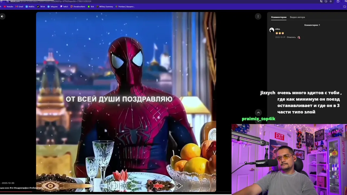
Task: Click the small avatar next to Ответить
Action: [x=299, y=37]
